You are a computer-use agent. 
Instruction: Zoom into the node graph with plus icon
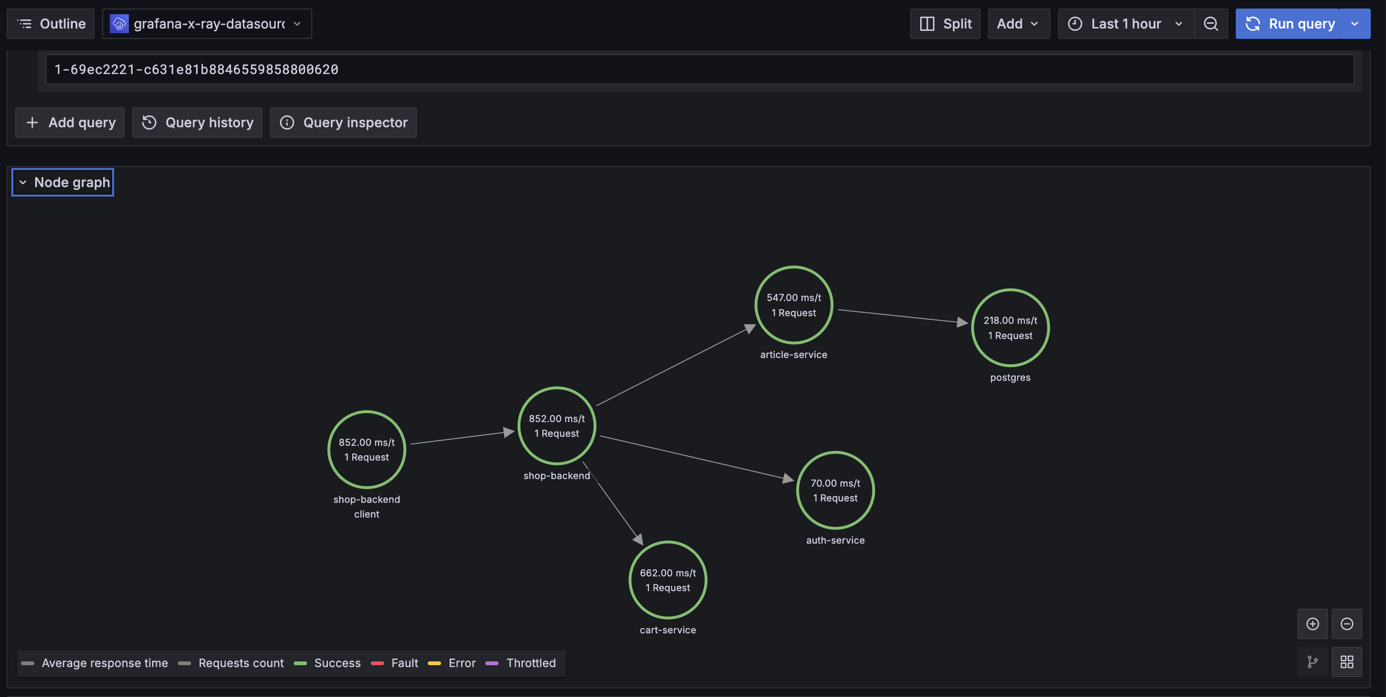point(1313,624)
